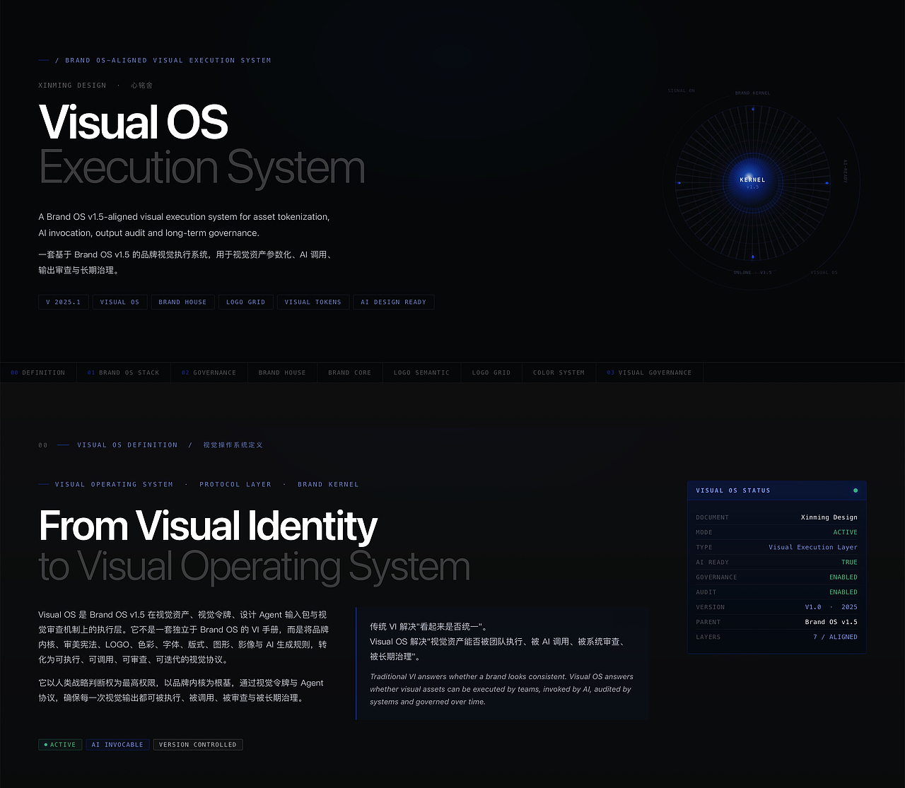Click the AI DESIGN READY tag chip
The height and width of the screenshot is (788, 905).
(x=393, y=302)
